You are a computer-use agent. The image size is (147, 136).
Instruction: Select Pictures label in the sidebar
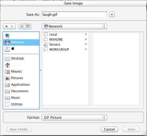[17, 78]
